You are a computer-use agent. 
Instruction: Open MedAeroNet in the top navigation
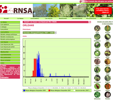coord(63,18)
